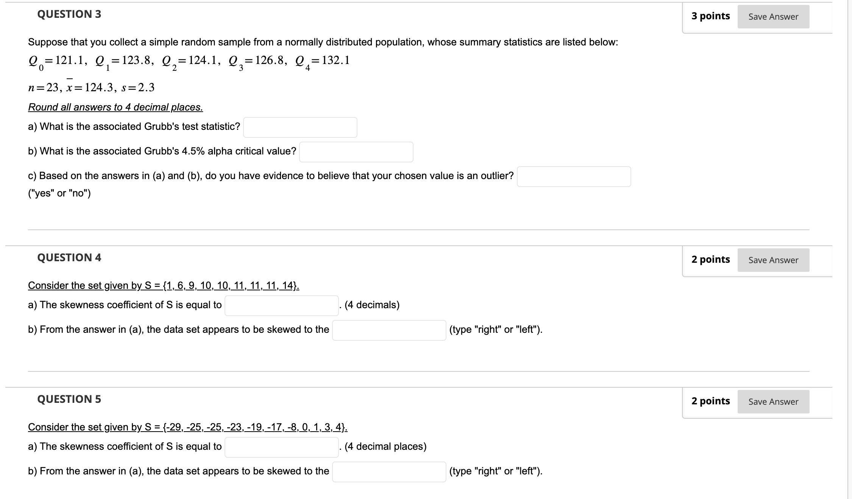Click the outlier yes/no answer box
The width and height of the screenshot is (852, 499).
point(574,176)
